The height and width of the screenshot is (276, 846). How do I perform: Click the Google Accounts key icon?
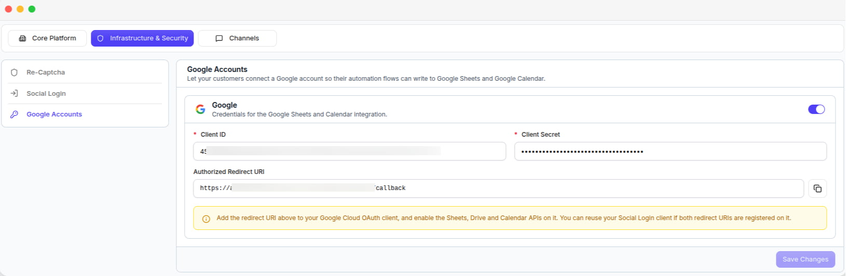[14, 114]
